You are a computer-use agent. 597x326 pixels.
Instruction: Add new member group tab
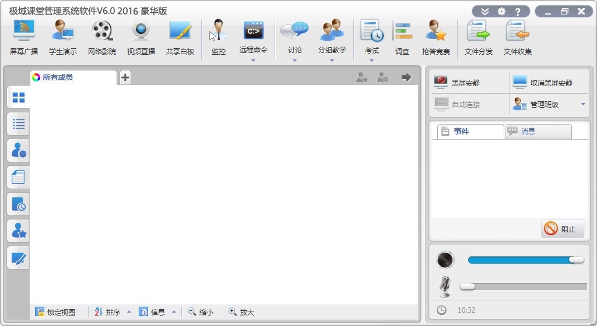pos(125,77)
